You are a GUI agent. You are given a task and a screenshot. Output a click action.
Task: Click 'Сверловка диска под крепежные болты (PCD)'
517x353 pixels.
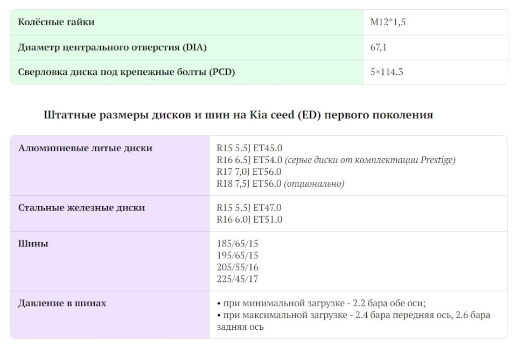126,72
